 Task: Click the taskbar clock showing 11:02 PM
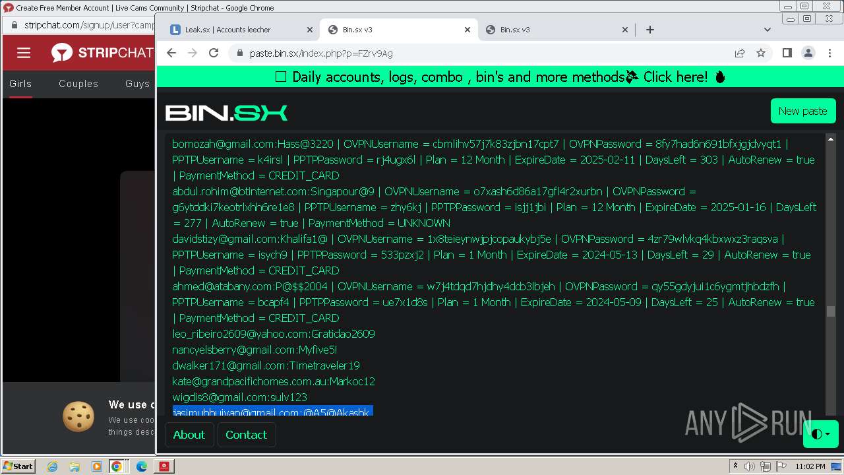coord(810,466)
